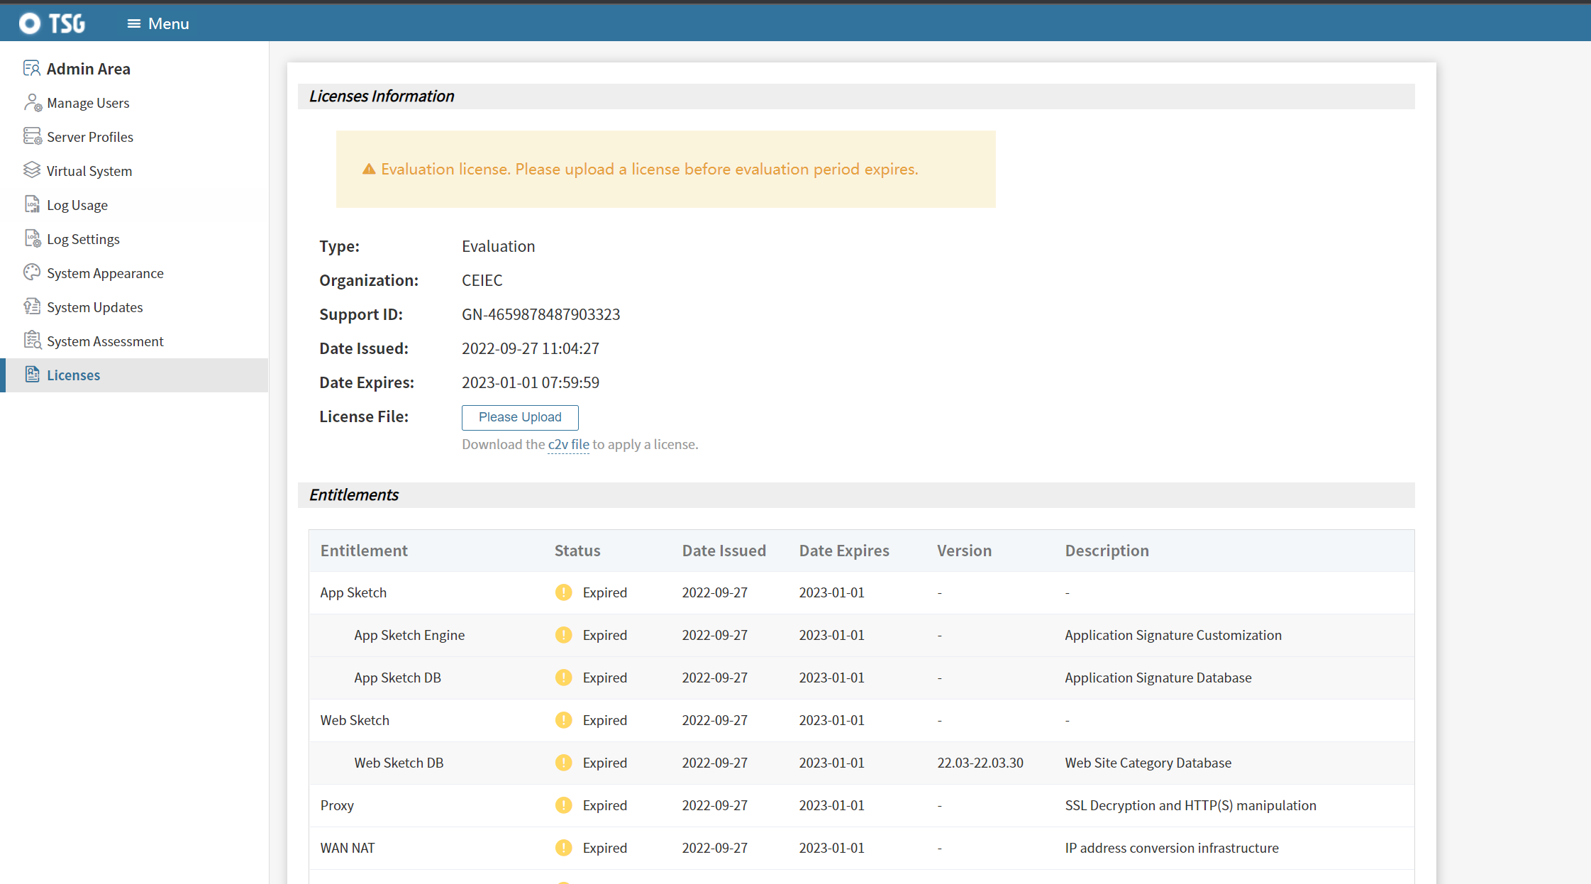Click the Date Expires column header
Screen dimensions: 1591x884
tap(843, 551)
